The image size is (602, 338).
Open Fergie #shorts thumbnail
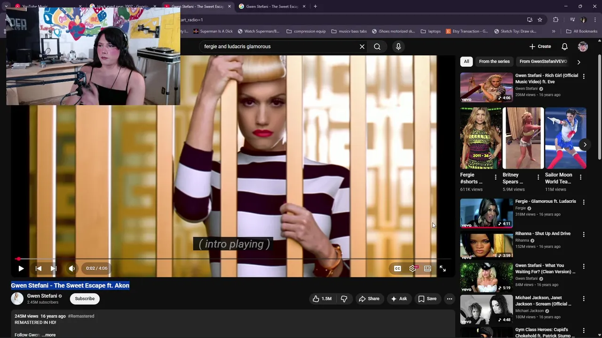[x=481, y=138]
